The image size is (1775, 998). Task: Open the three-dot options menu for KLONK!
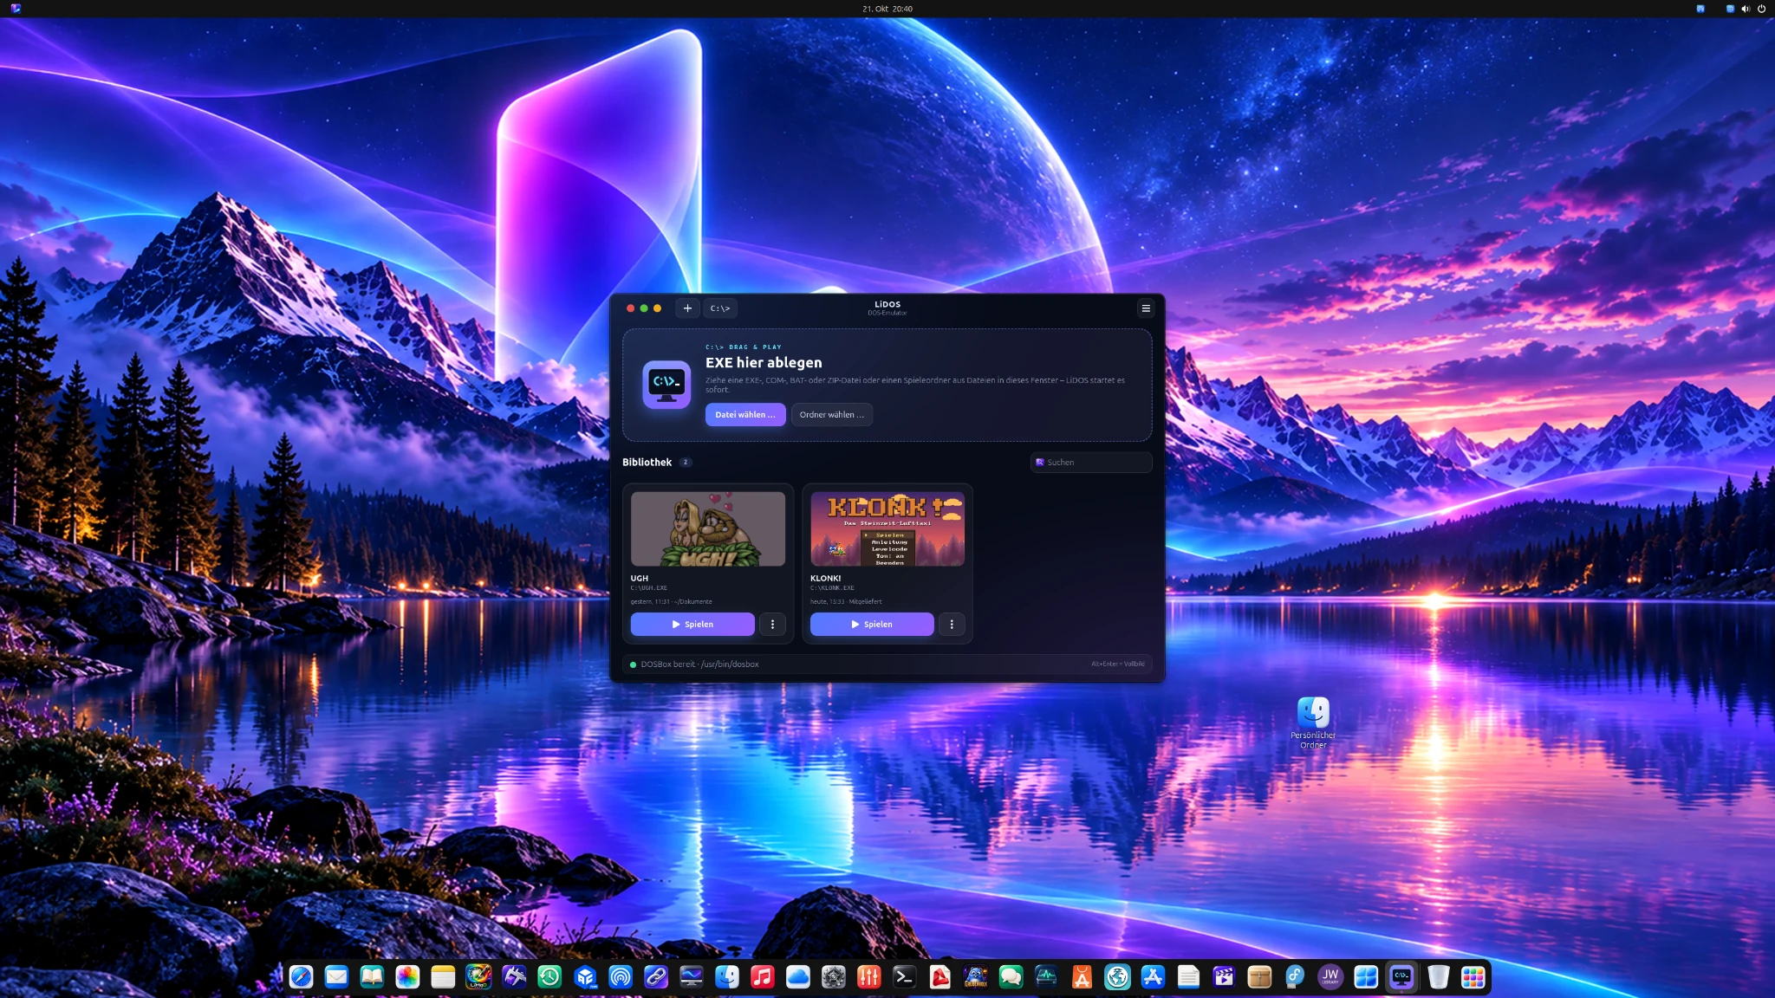click(952, 625)
